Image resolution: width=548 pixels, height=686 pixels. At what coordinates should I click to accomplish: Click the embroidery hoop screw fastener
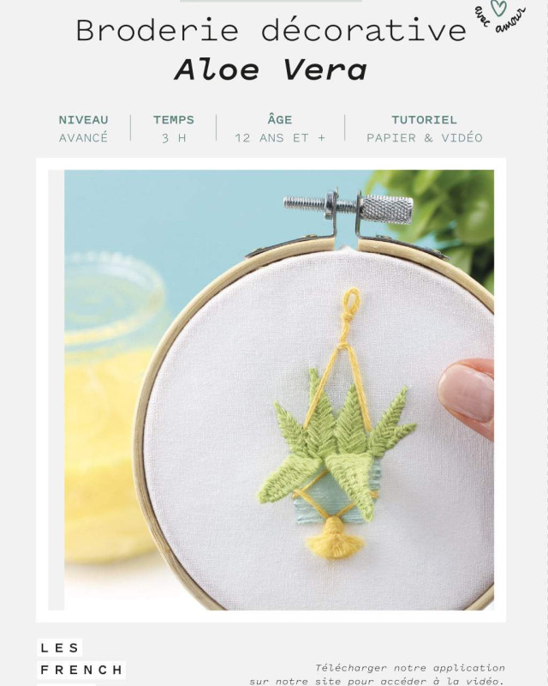[x=348, y=208]
